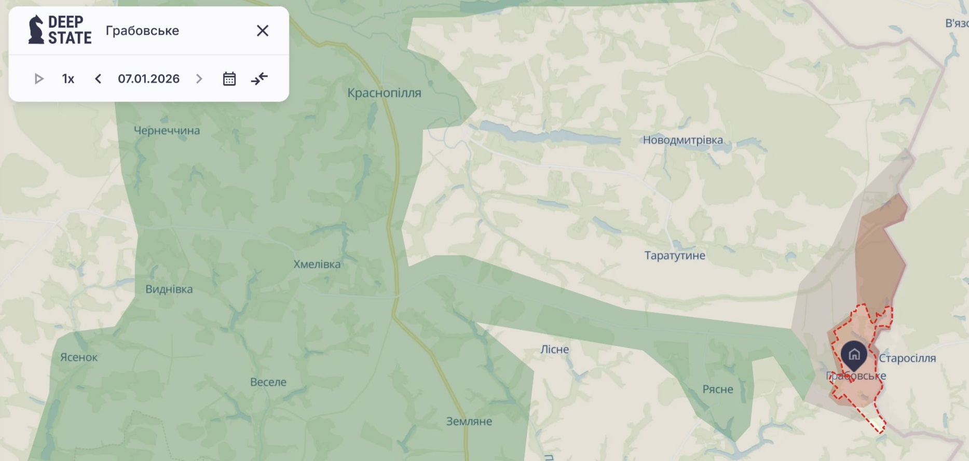This screenshot has width=969, height=461.
Task: Select the Чернеччина village label
Action: (167, 131)
